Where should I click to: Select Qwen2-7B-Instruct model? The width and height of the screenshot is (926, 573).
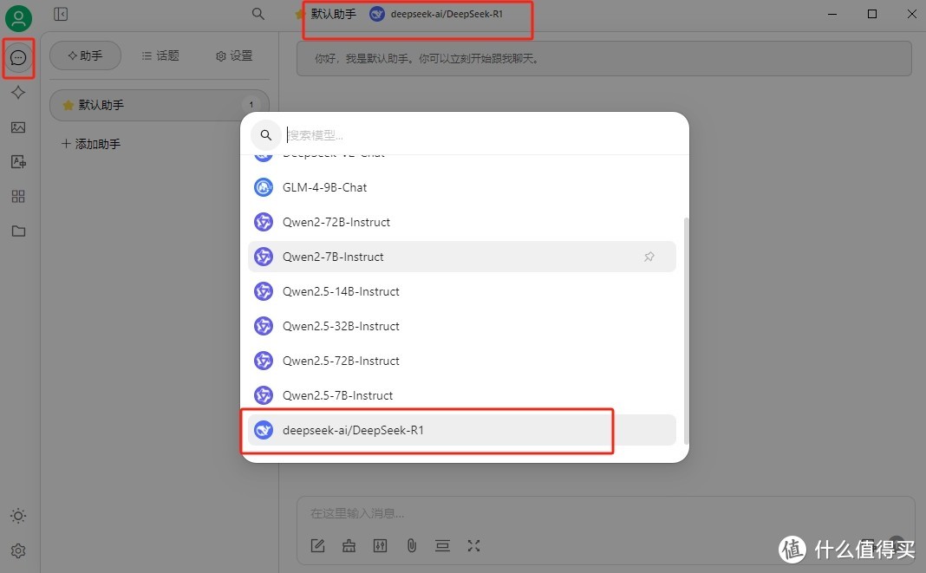[462, 257]
